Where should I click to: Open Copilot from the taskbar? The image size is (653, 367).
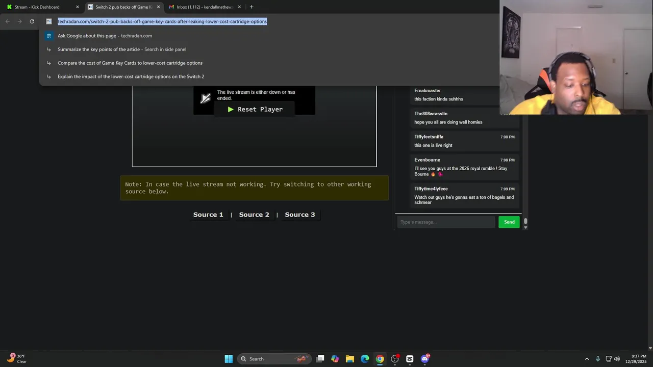pos(335,359)
